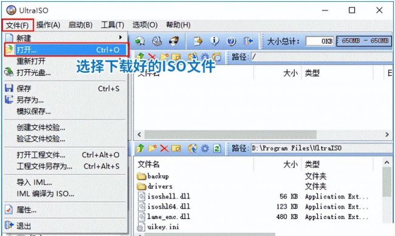Image resolution: width=395 pixels, height=236 pixels.
Task: Select 重新打开 in the File menu
Action: (x=65, y=61)
